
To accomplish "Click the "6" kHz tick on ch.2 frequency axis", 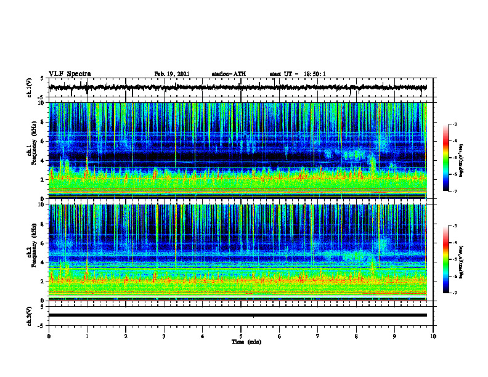I will (x=43, y=243).
